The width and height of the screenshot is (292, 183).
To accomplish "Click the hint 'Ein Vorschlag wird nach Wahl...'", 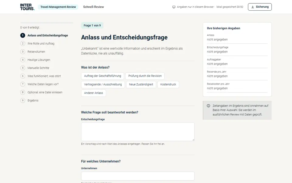I will tap(123, 144).
